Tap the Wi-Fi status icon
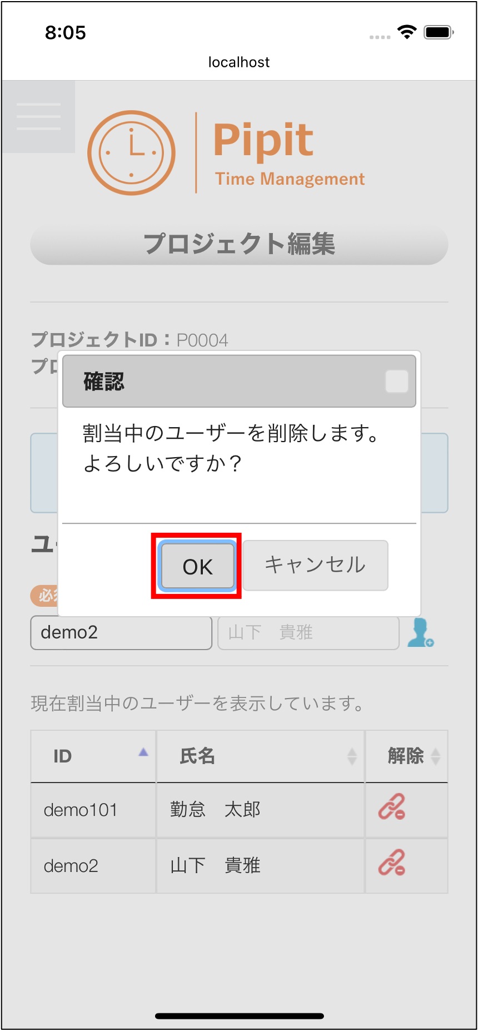This screenshot has width=478, height=1030. [407, 32]
